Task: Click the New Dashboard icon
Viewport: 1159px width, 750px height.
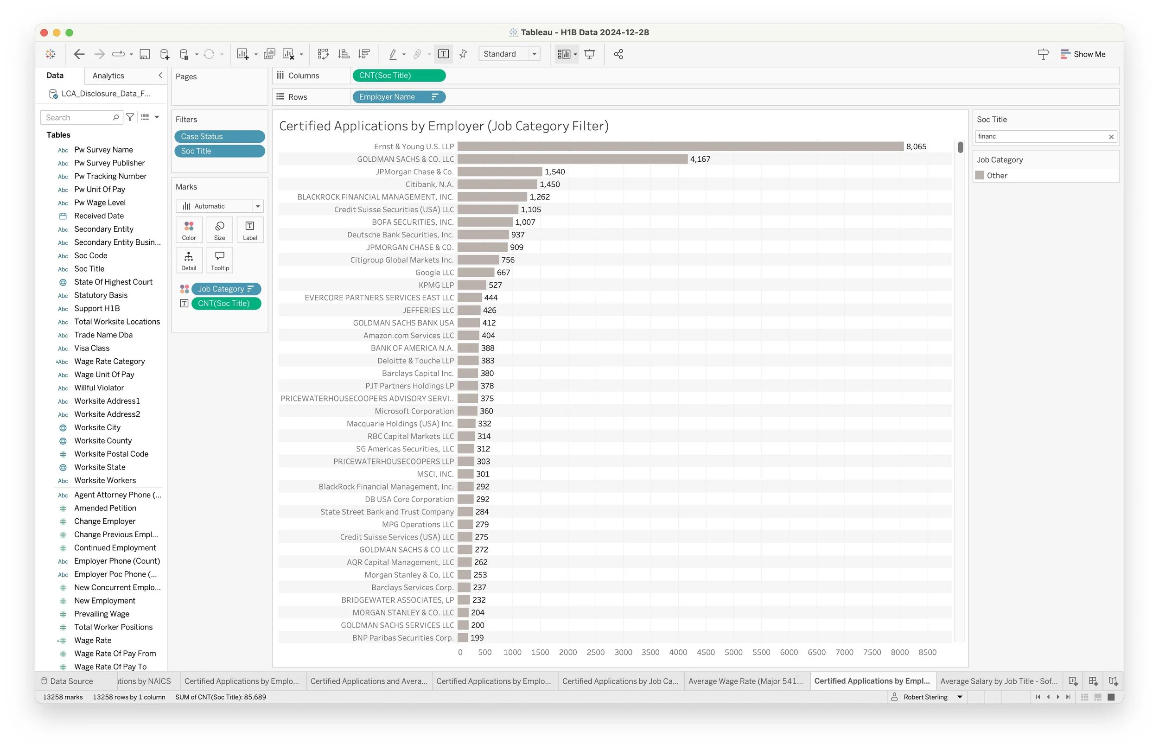Action: pyautogui.click(x=1093, y=681)
